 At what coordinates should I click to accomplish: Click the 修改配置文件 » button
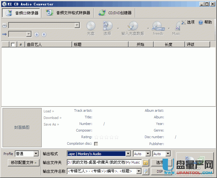[x=24, y=163]
